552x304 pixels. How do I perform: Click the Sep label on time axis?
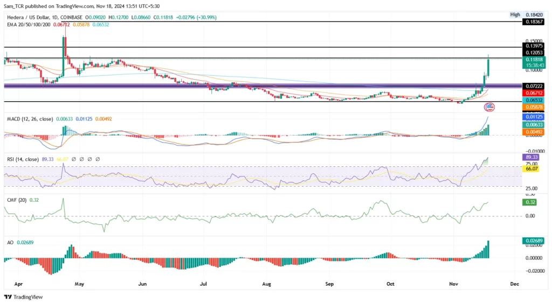[x=329, y=284]
